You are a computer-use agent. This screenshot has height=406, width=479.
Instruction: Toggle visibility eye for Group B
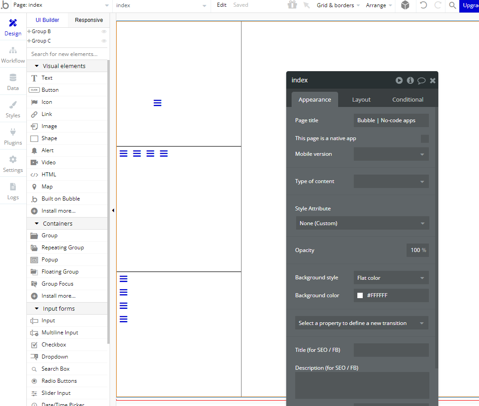(x=104, y=32)
